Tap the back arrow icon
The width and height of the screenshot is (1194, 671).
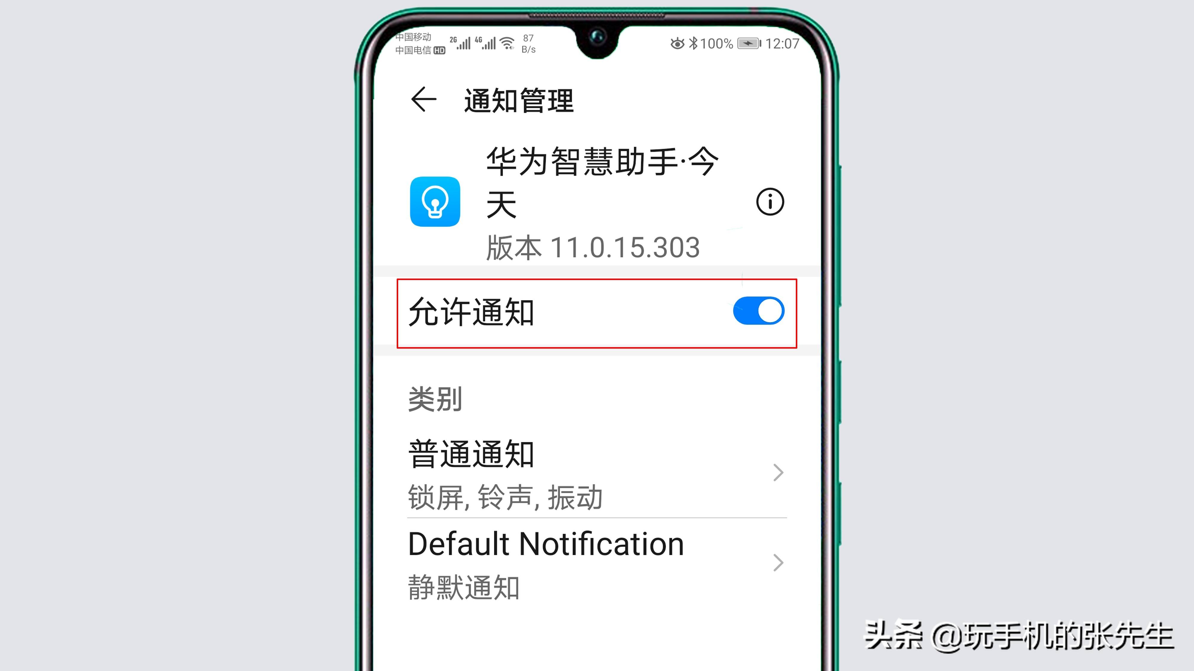click(423, 100)
